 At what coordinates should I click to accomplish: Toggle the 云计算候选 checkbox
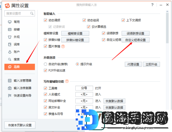pos(89,27)
